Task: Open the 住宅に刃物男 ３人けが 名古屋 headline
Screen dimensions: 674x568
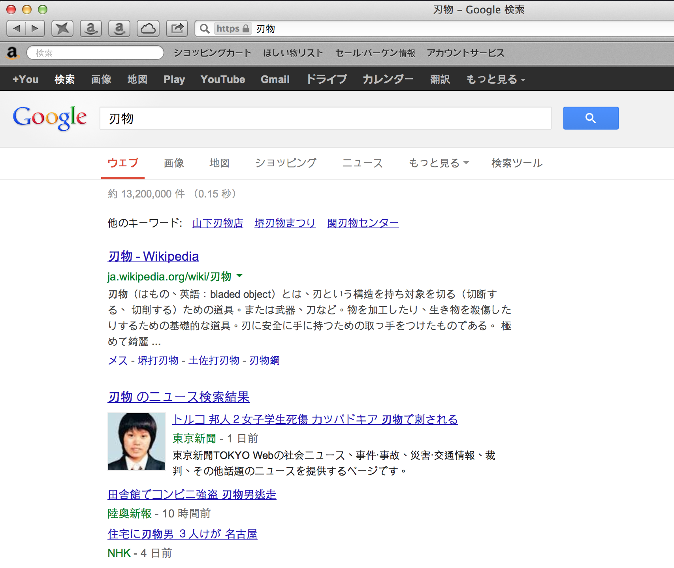Action: pos(183,534)
